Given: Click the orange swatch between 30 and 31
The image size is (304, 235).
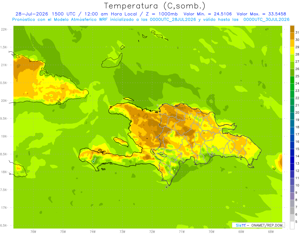Looking at the screenshot, I should tap(292, 36).
